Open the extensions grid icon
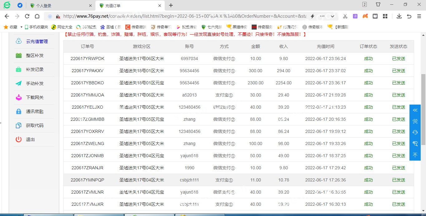426x216 pixels. (x=385, y=16)
